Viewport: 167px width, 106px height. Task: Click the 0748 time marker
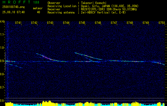tap(130, 23)
